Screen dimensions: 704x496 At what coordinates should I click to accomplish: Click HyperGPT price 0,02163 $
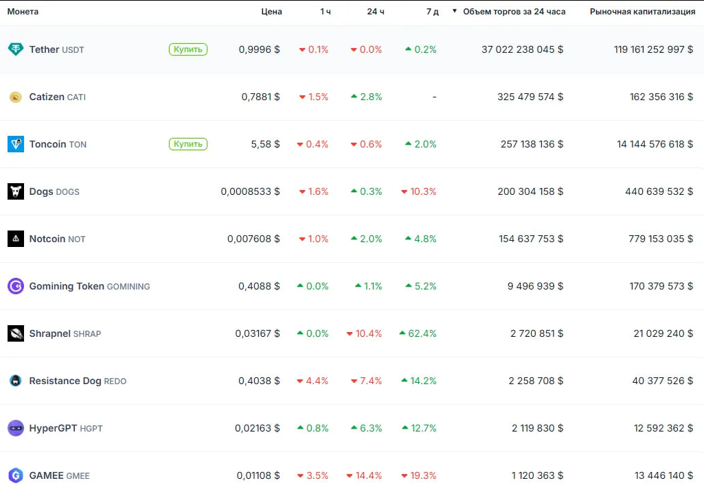pos(258,428)
